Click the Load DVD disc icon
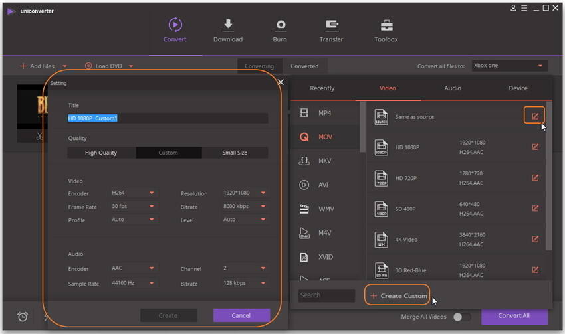565x334 pixels. click(88, 66)
